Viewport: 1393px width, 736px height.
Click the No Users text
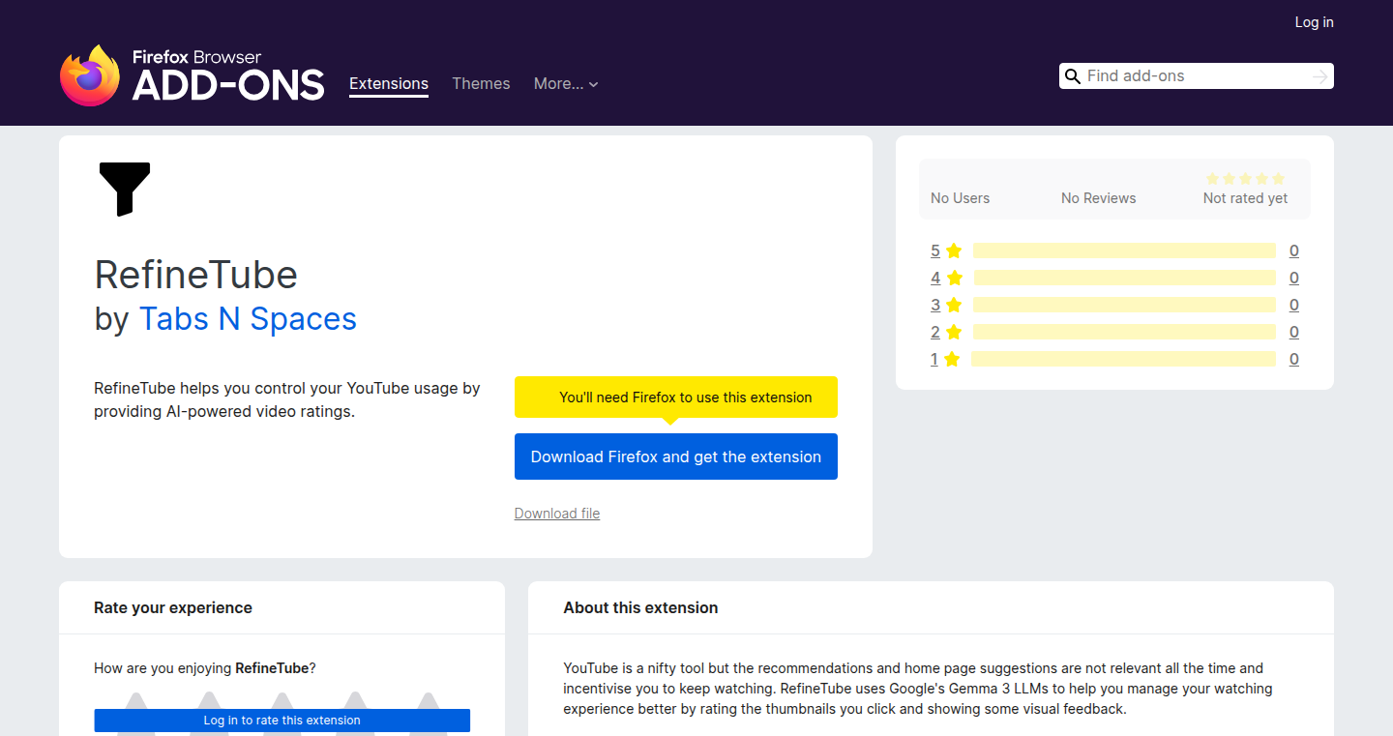[960, 198]
